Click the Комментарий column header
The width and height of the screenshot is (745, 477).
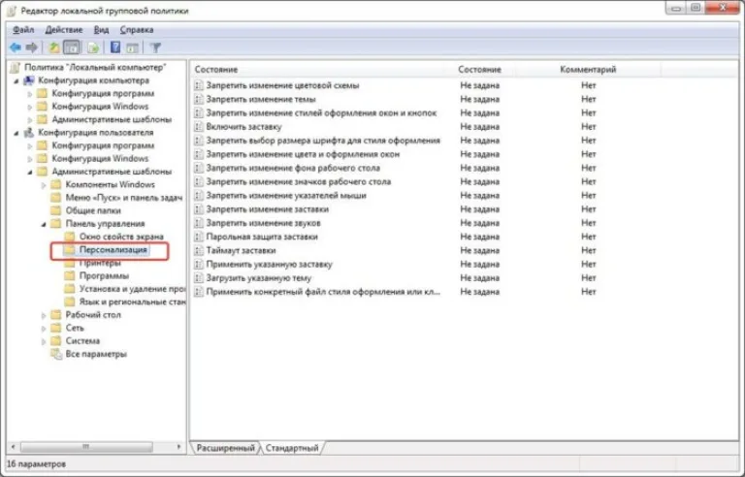click(x=588, y=70)
